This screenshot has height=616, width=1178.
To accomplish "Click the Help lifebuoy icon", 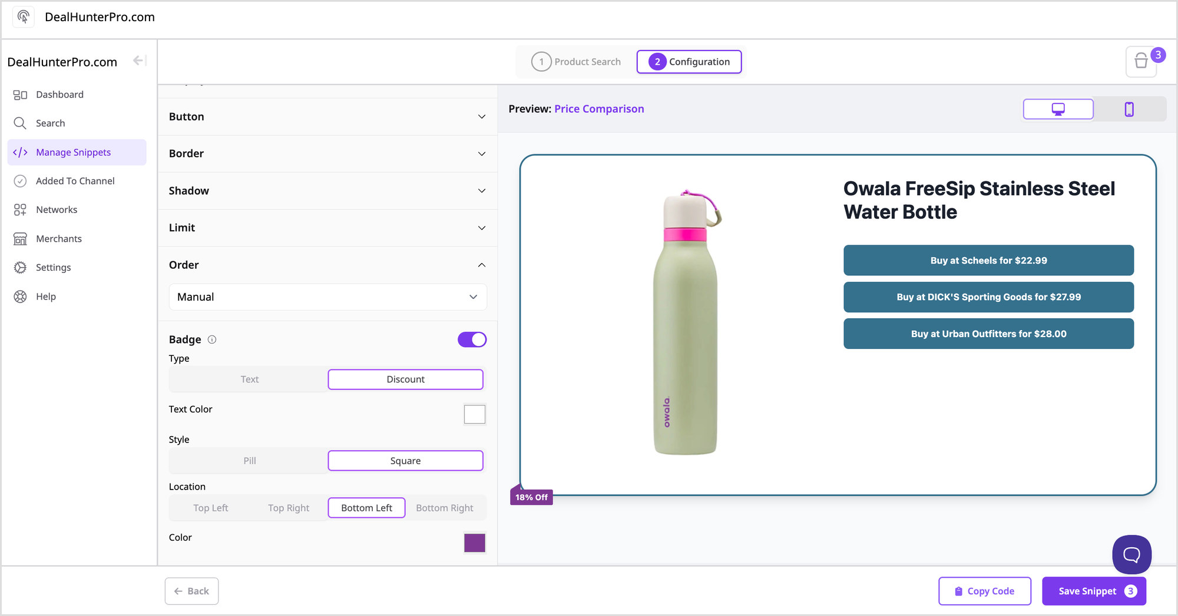I will pos(20,297).
